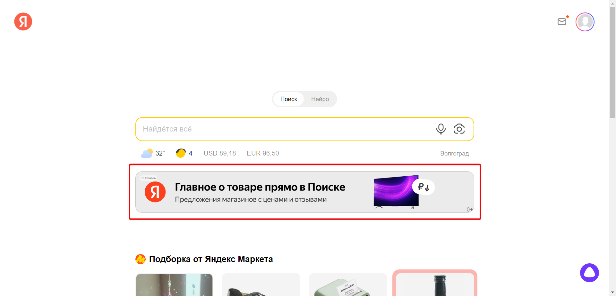616x296 pixels.
Task: Click the TV image in the ad banner
Action: (396, 192)
